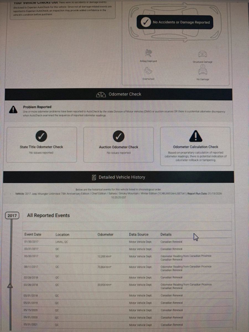
Task: Click the odometer gauge icon in header
Action: (x=101, y=95)
